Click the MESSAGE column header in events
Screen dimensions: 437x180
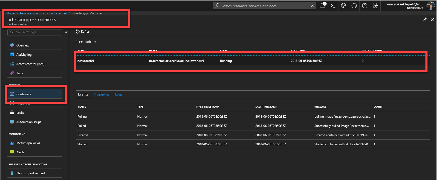point(320,107)
